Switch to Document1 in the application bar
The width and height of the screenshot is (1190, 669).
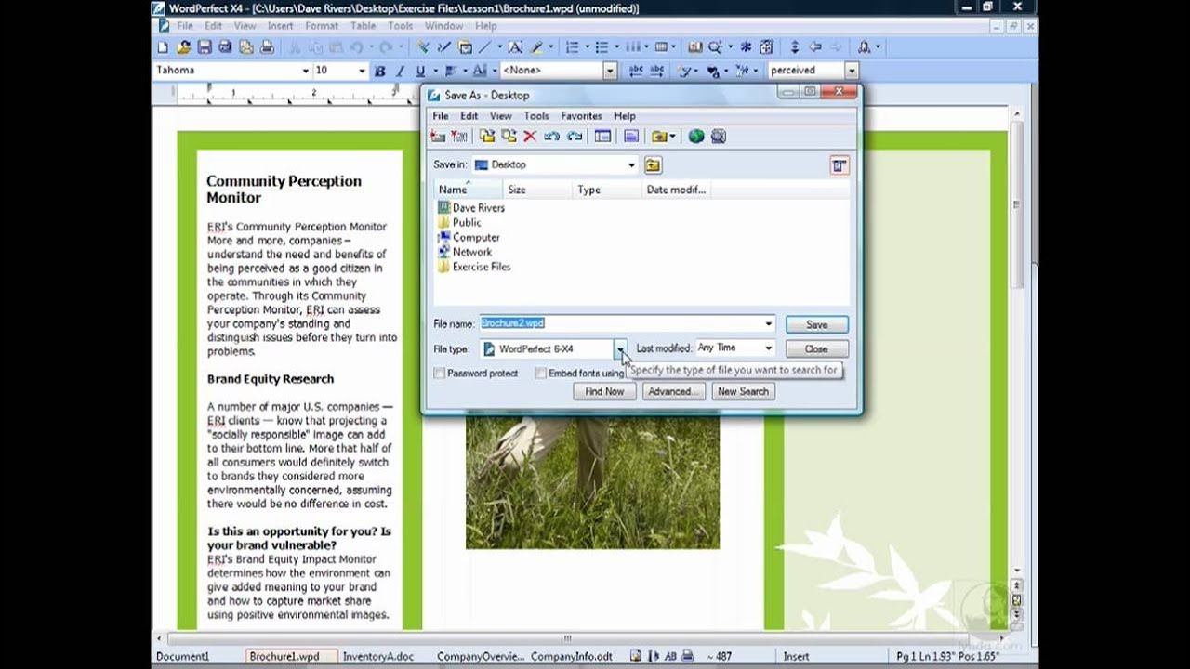pyautogui.click(x=183, y=656)
